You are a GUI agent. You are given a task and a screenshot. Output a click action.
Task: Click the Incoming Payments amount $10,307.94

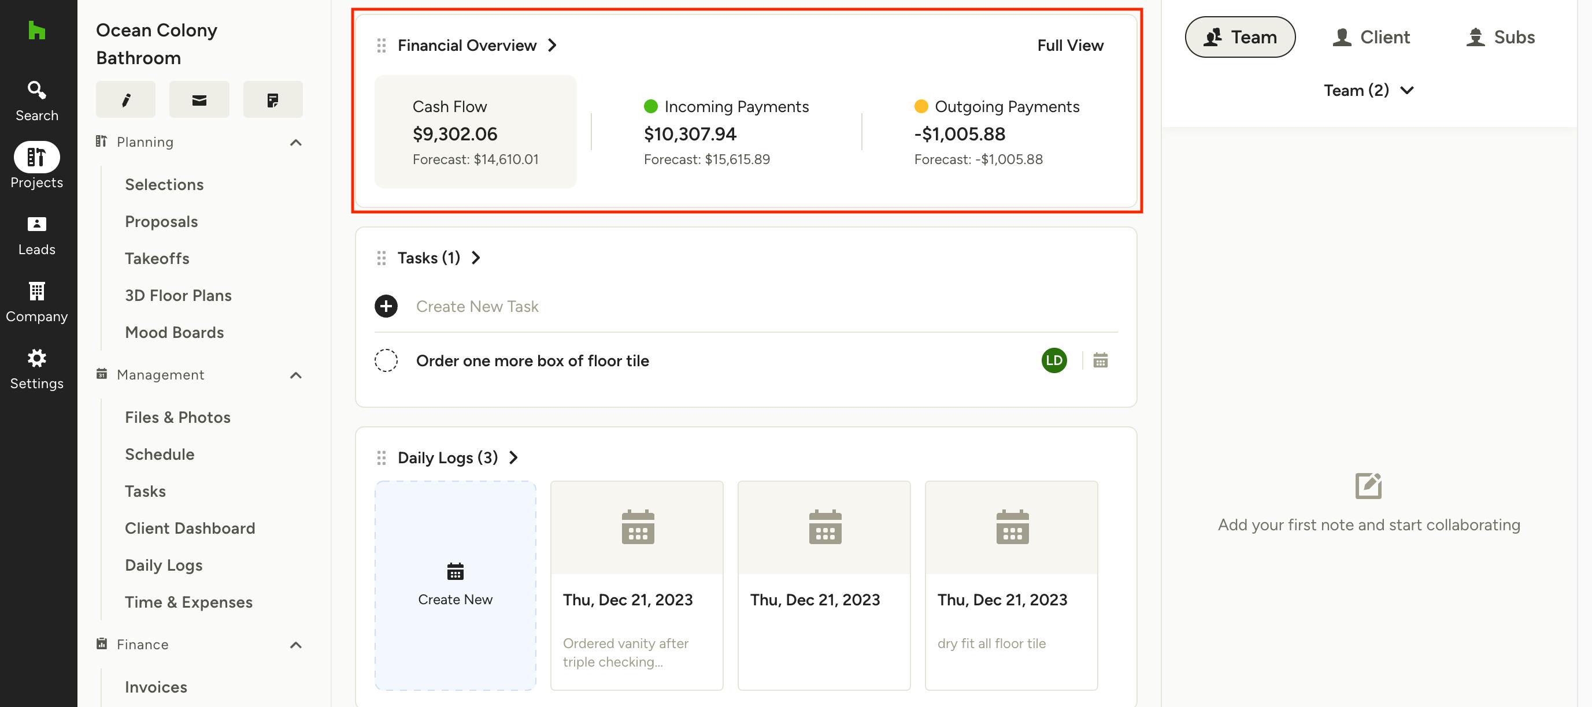(x=690, y=134)
